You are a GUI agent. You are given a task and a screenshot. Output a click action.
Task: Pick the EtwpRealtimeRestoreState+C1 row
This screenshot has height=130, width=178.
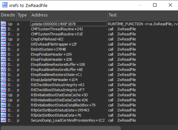click(56, 75)
